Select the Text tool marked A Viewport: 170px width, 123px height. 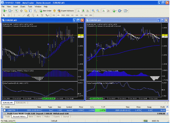(38, 15)
